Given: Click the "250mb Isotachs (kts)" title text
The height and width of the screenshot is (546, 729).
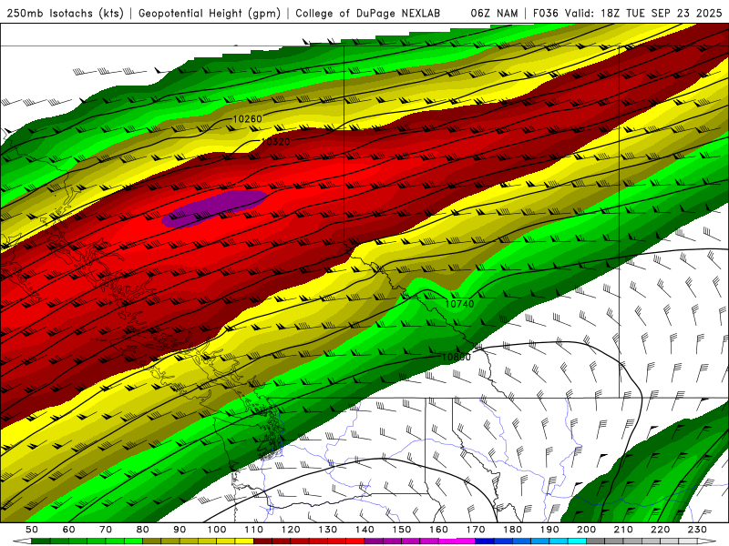Looking at the screenshot, I should click(x=65, y=14).
